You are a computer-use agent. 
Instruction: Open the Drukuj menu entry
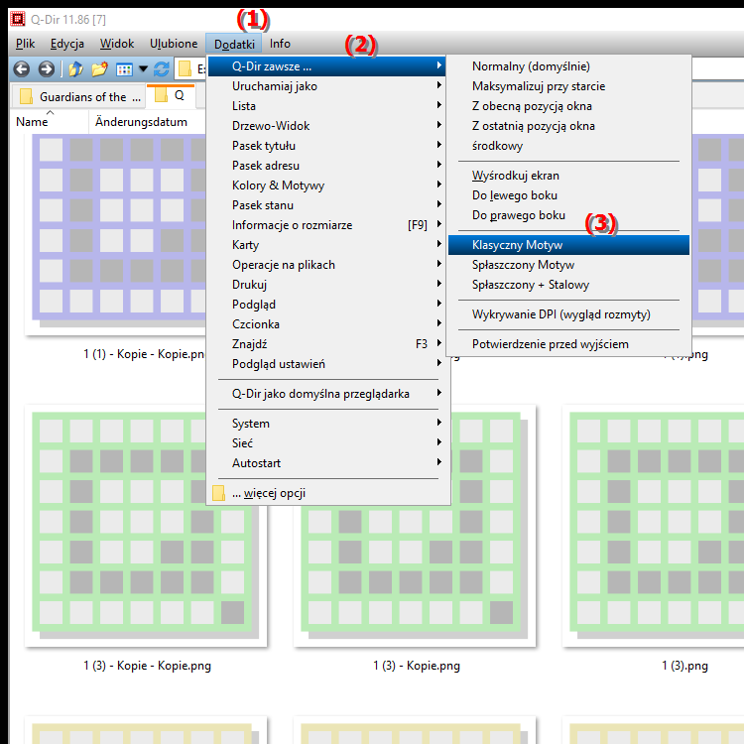click(x=327, y=285)
